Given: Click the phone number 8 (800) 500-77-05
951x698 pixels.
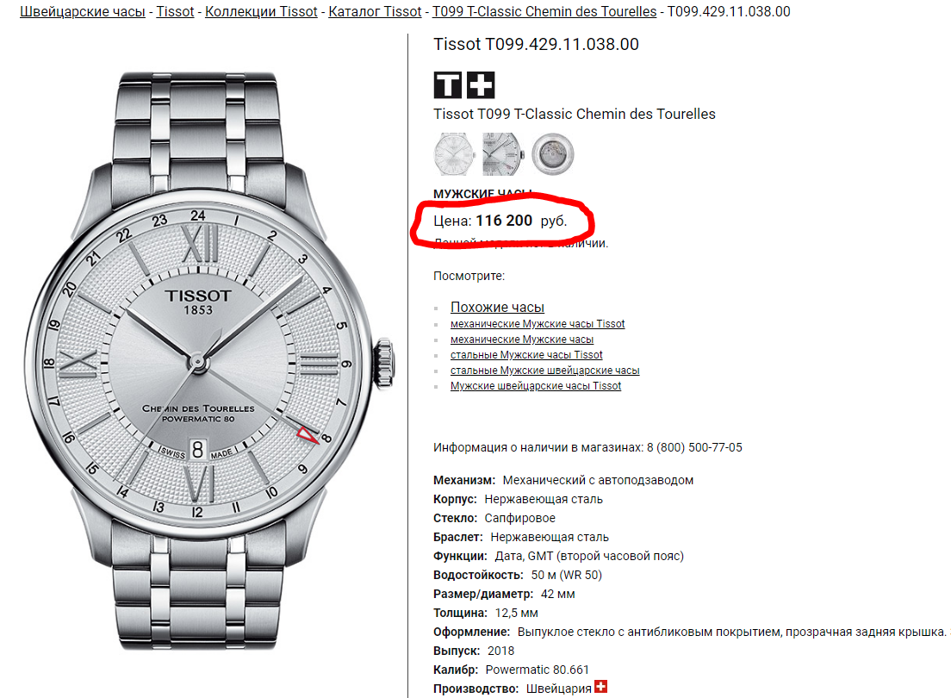Looking at the screenshot, I should pyautogui.click(x=694, y=447).
